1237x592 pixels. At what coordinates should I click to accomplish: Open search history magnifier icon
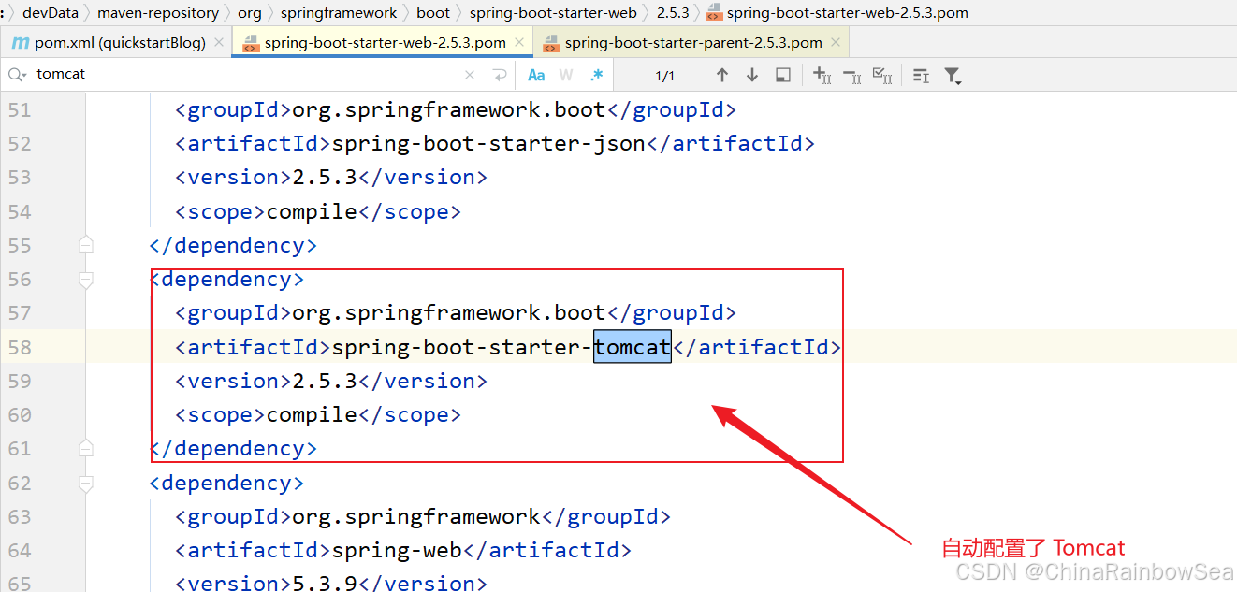pyautogui.click(x=17, y=75)
